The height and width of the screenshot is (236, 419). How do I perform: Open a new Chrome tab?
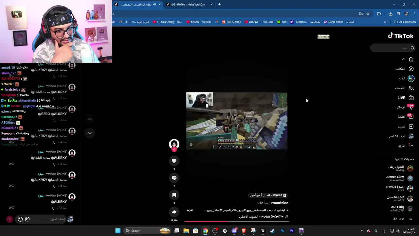[219, 5]
